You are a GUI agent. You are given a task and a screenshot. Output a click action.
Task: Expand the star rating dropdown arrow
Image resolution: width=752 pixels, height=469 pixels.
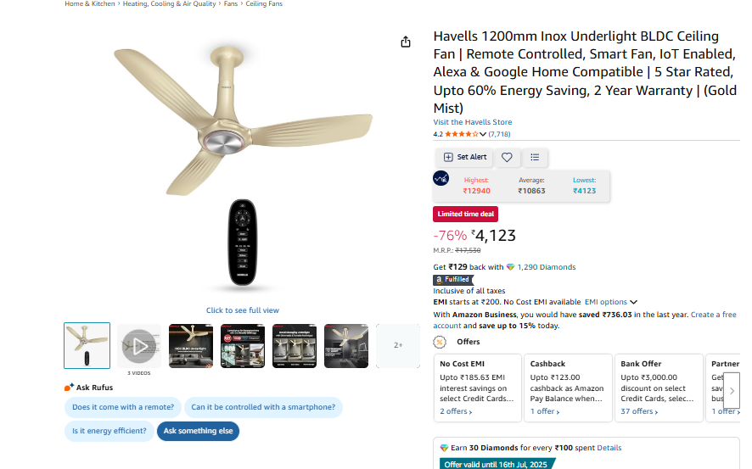pyautogui.click(x=483, y=134)
